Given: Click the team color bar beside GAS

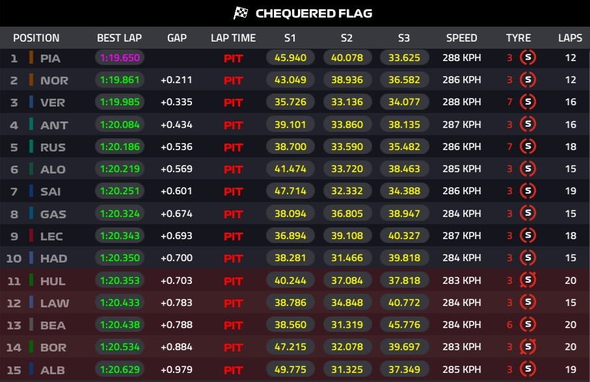Looking at the screenshot, I should click(x=31, y=213).
